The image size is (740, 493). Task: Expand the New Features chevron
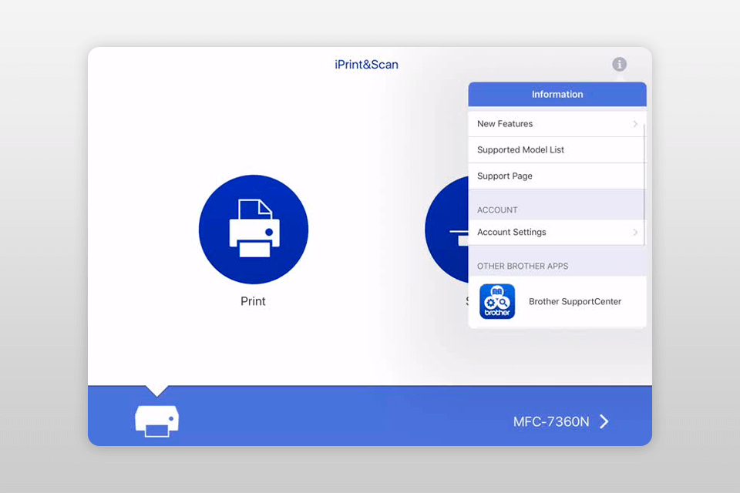(x=635, y=123)
